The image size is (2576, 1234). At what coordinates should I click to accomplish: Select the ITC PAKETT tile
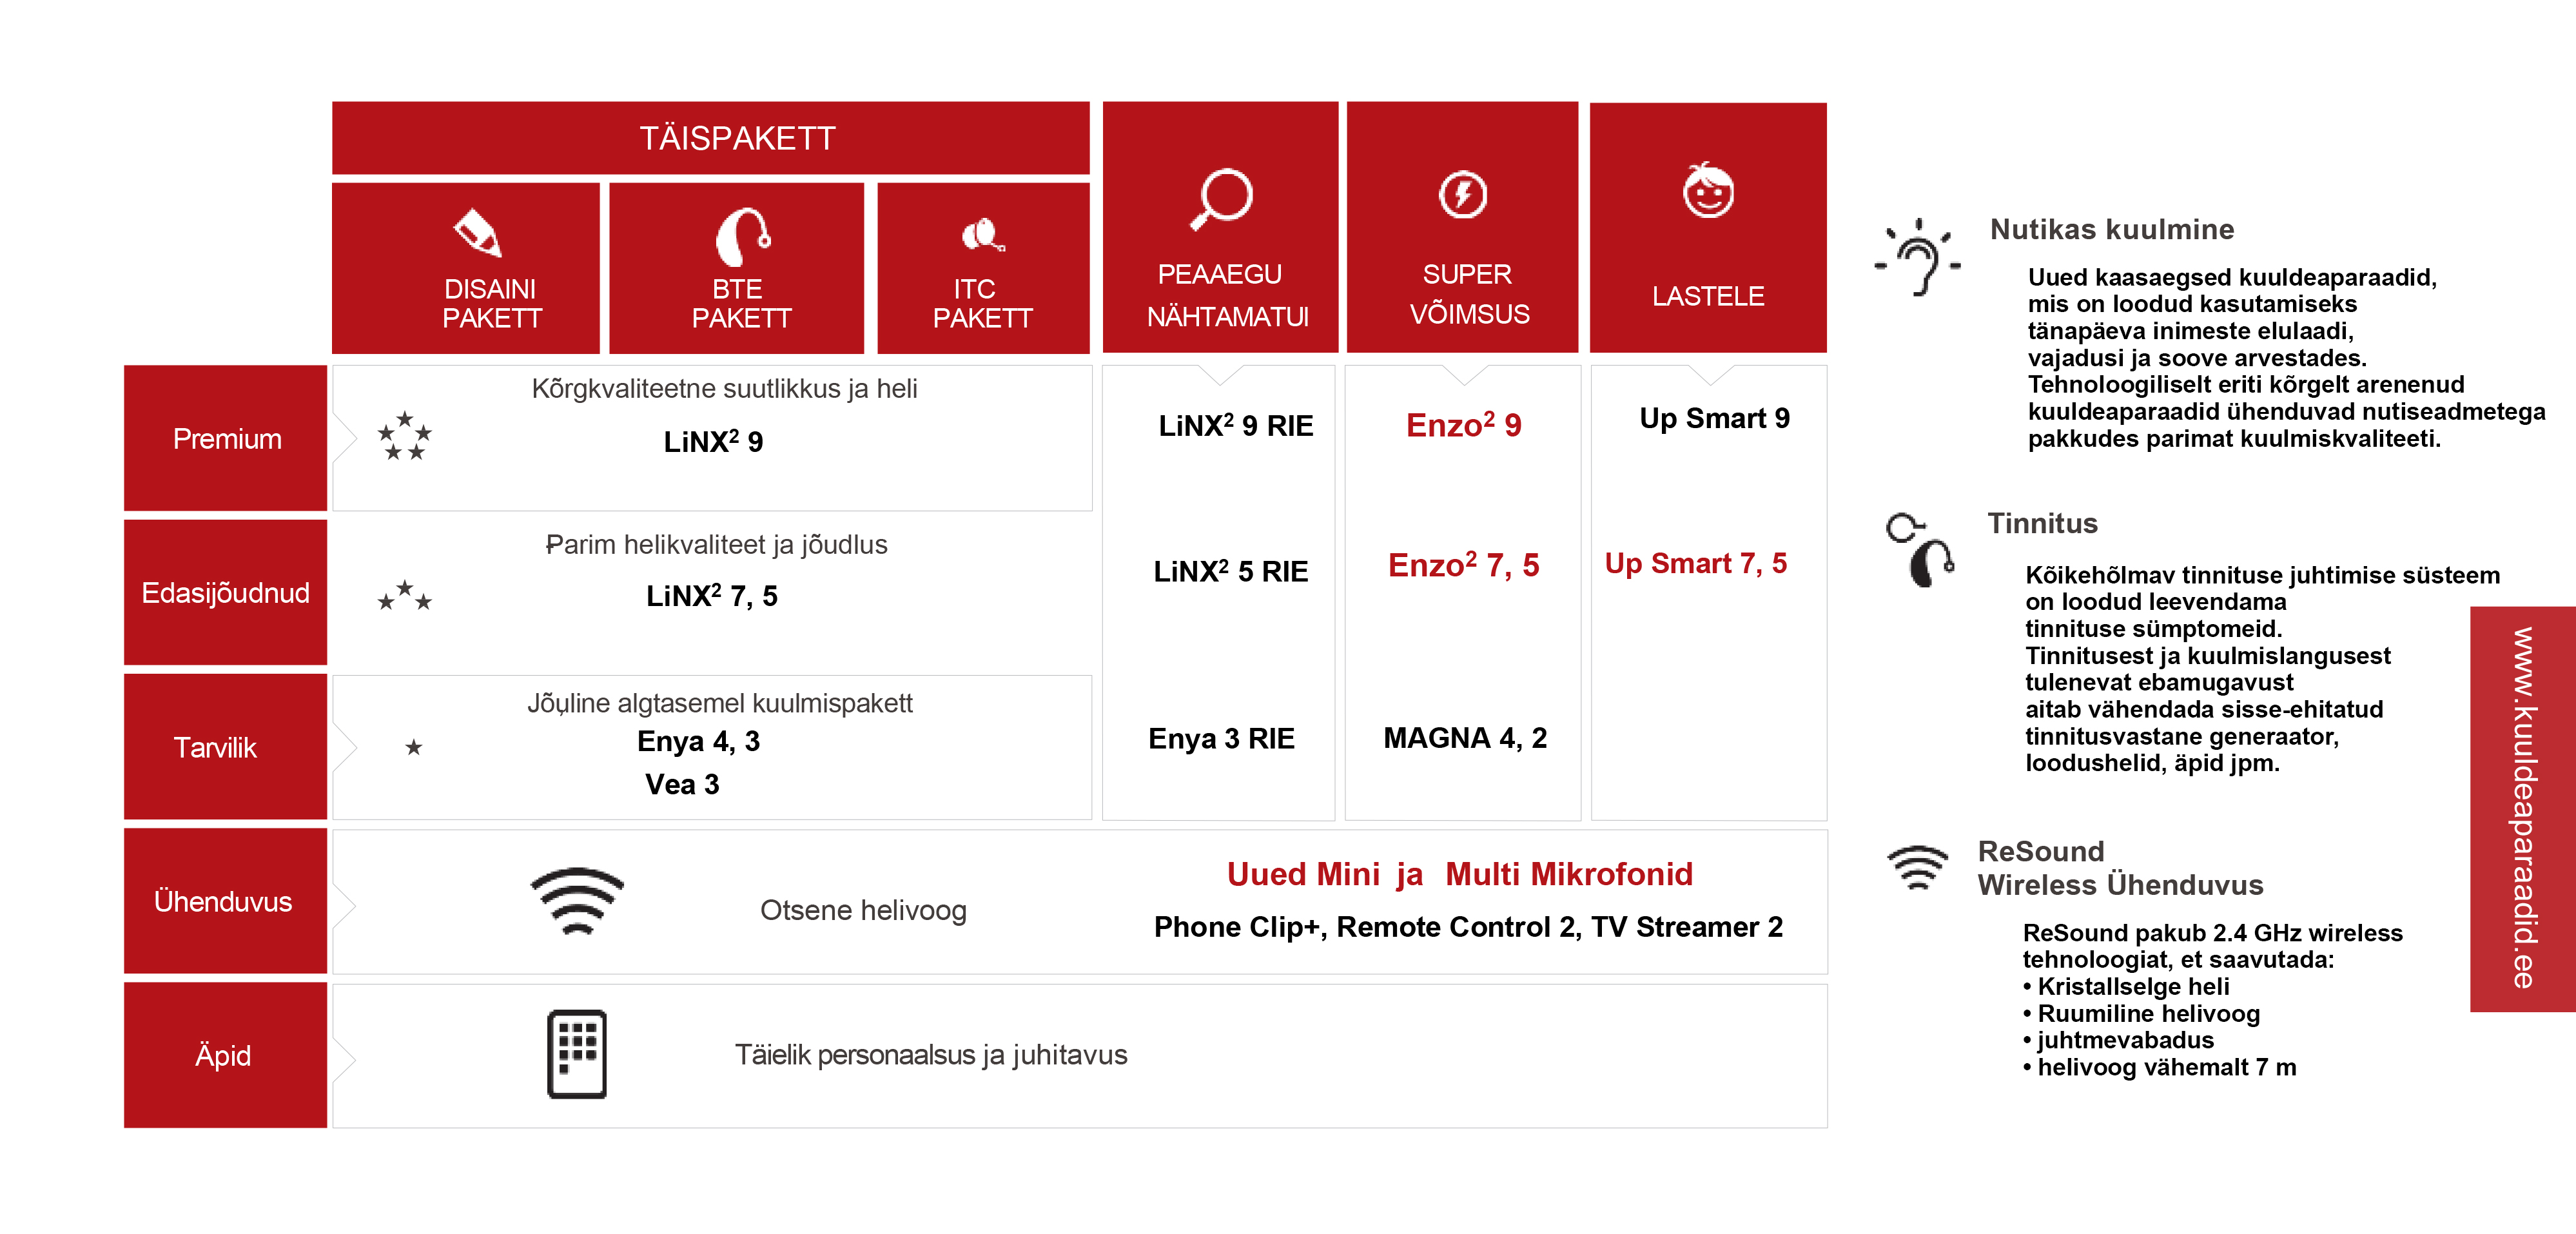click(x=984, y=268)
